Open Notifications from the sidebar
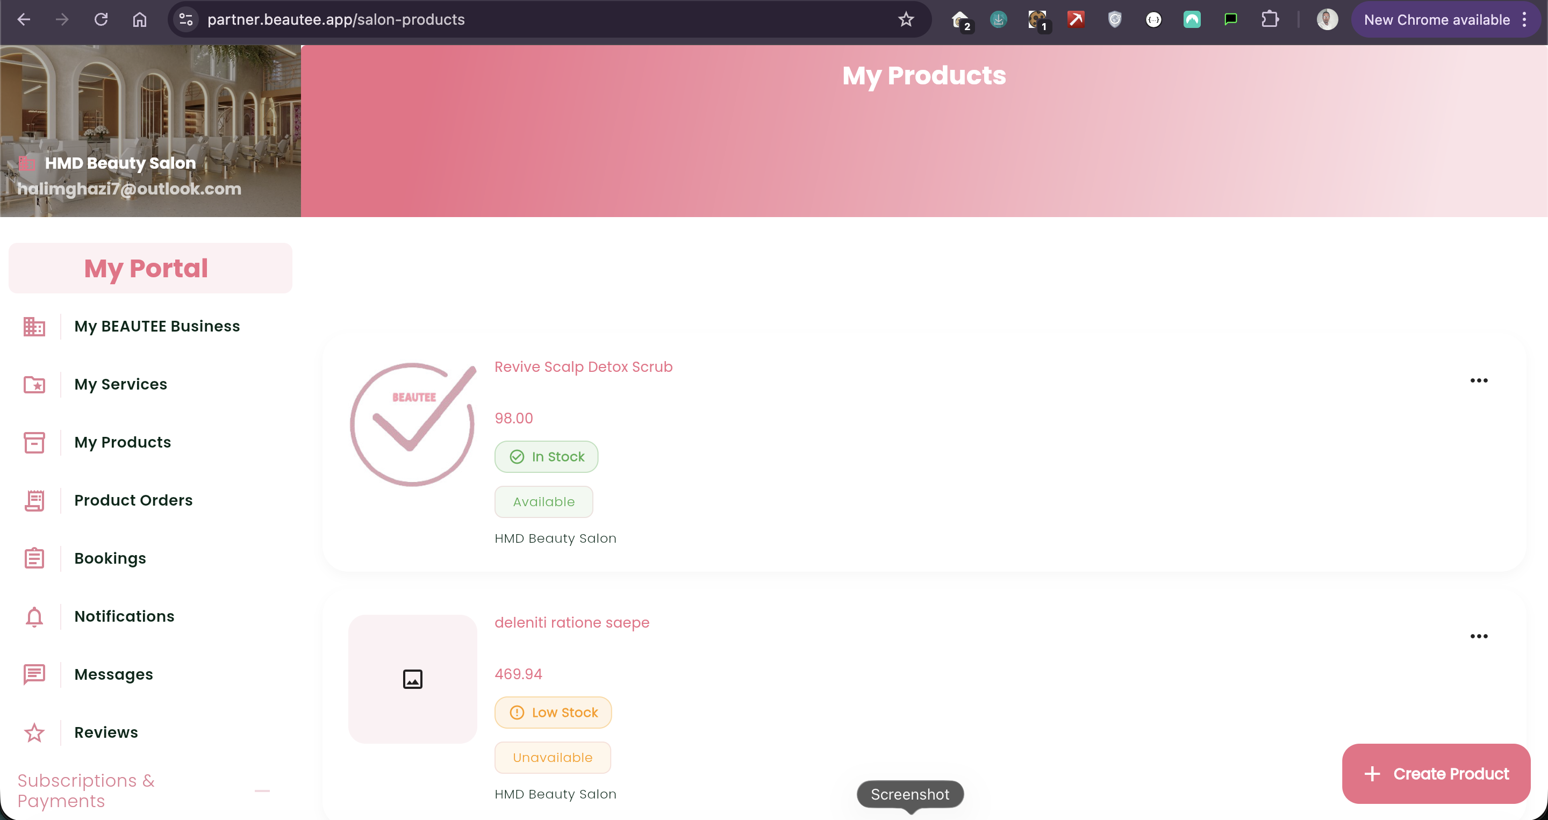Screen dimensions: 1548x820 click(x=124, y=616)
